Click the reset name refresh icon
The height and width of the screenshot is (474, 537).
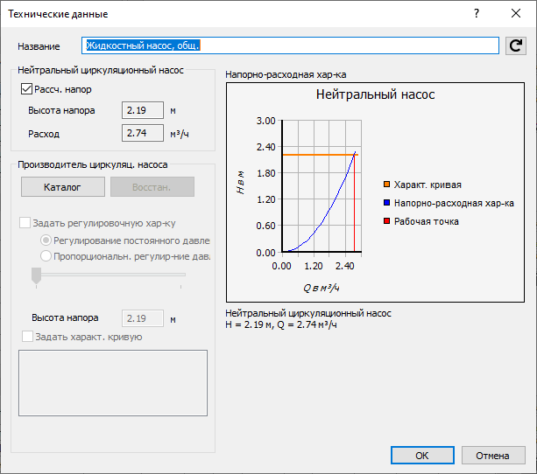pos(516,45)
